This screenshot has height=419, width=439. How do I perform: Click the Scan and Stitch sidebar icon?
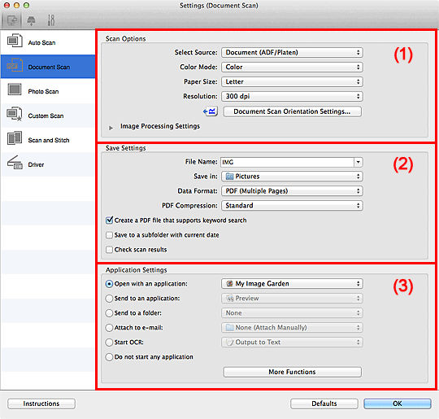click(x=15, y=138)
